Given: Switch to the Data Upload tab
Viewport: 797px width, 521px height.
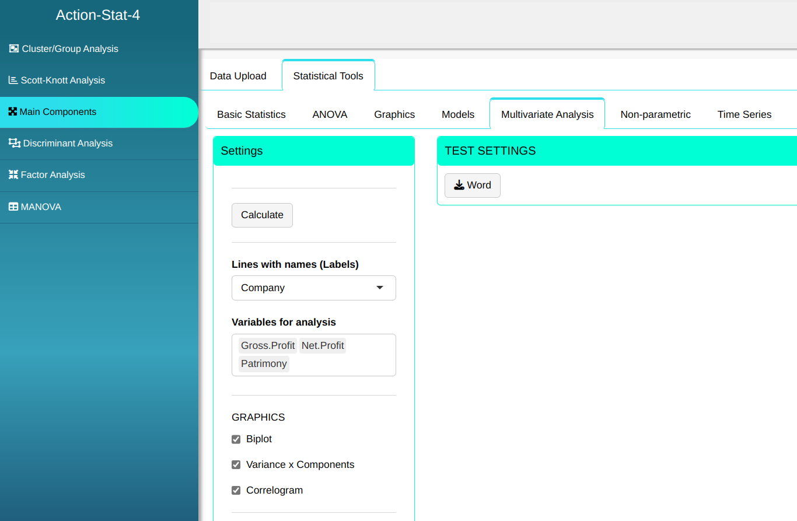Looking at the screenshot, I should click(x=238, y=76).
